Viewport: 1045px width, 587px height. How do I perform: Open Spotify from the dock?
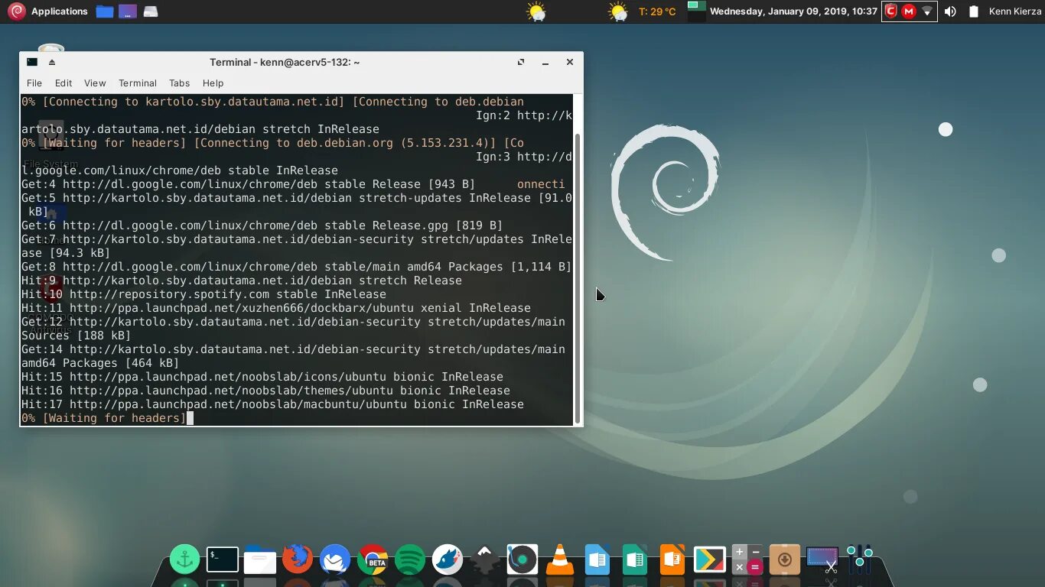coord(410,559)
